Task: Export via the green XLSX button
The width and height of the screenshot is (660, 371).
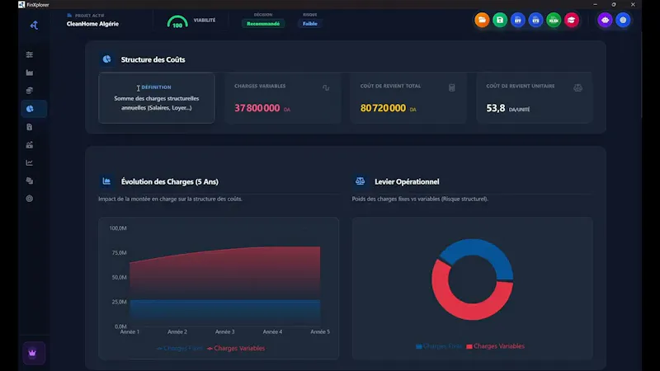Action: pyautogui.click(x=554, y=20)
